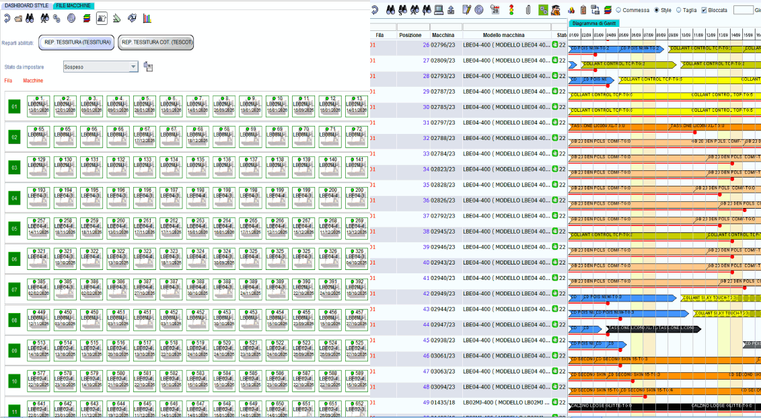Viewport: 761px width, 418px height.
Task: Click REP. TESSITURA (TESSITURA) button
Action: [77, 42]
